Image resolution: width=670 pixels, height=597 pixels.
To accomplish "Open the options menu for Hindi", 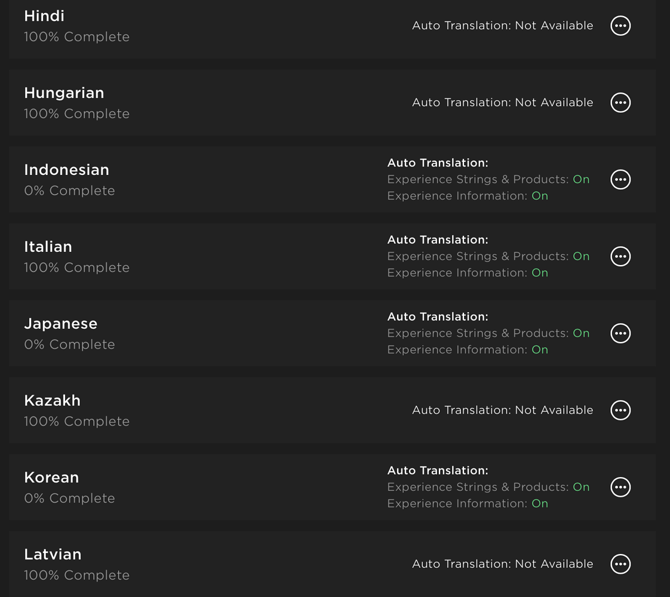I will pos(620,25).
